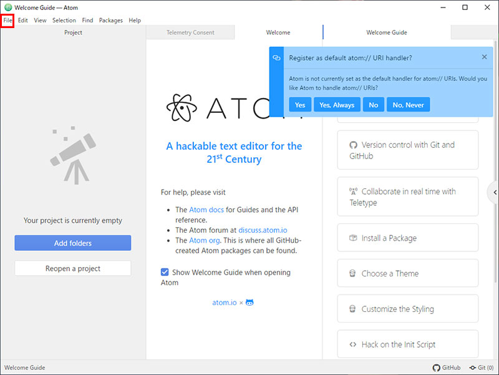Image resolution: width=499 pixels, height=375 pixels.
Task: Click the telescope empty-project illustration
Action: 73,155
